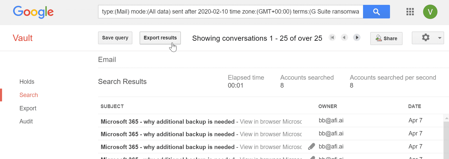Select Search in the sidebar
The image size is (449, 159).
pos(28,95)
